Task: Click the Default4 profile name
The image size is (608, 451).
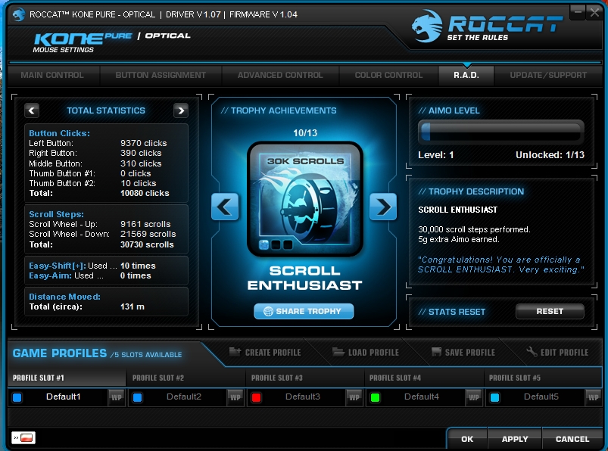Action: [x=422, y=397]
